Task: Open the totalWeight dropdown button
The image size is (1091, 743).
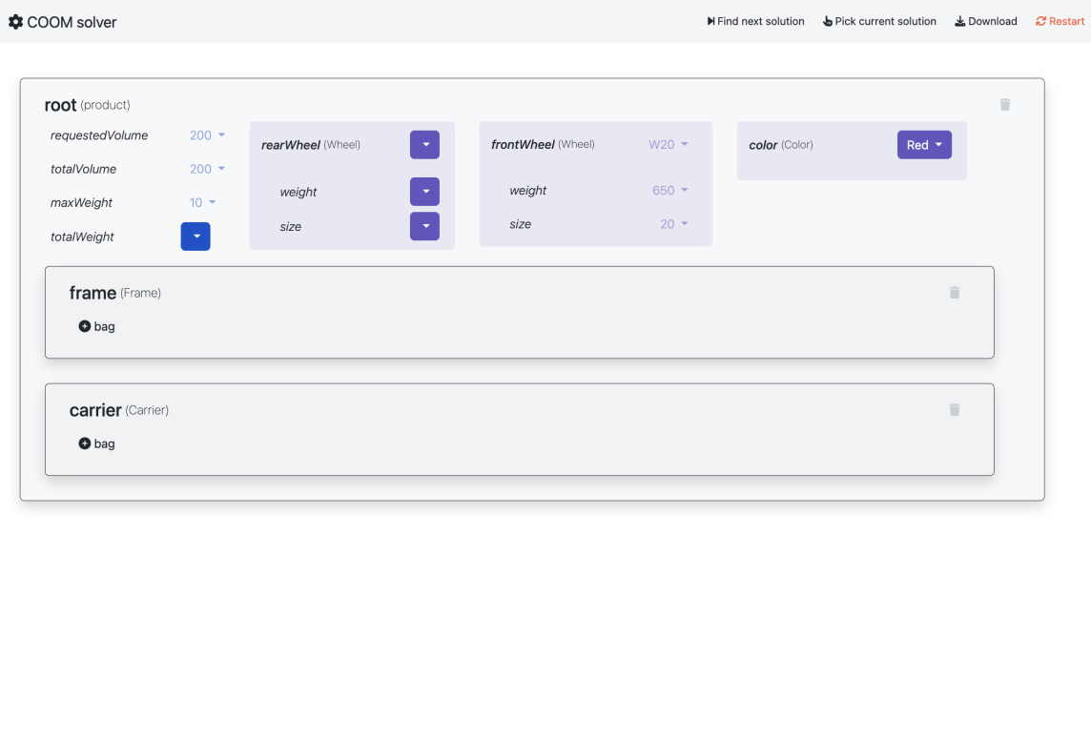Action: (196, 237)
